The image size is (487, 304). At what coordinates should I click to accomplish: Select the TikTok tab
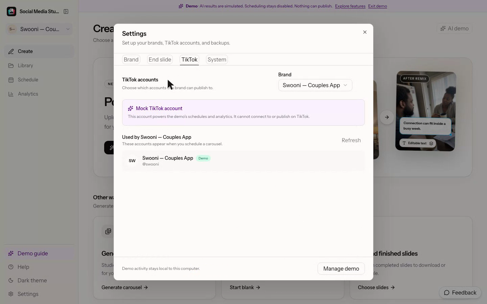click(x=189, y=59)
